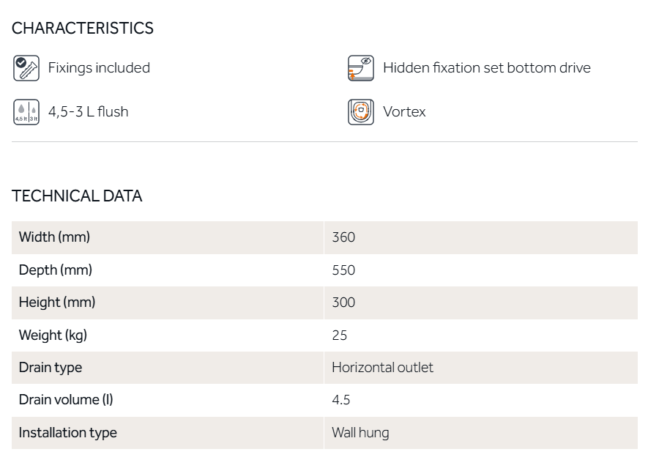Click the Width (mm) row label
648x471 pixels.
pyautogui.click(x=54, y=237)
